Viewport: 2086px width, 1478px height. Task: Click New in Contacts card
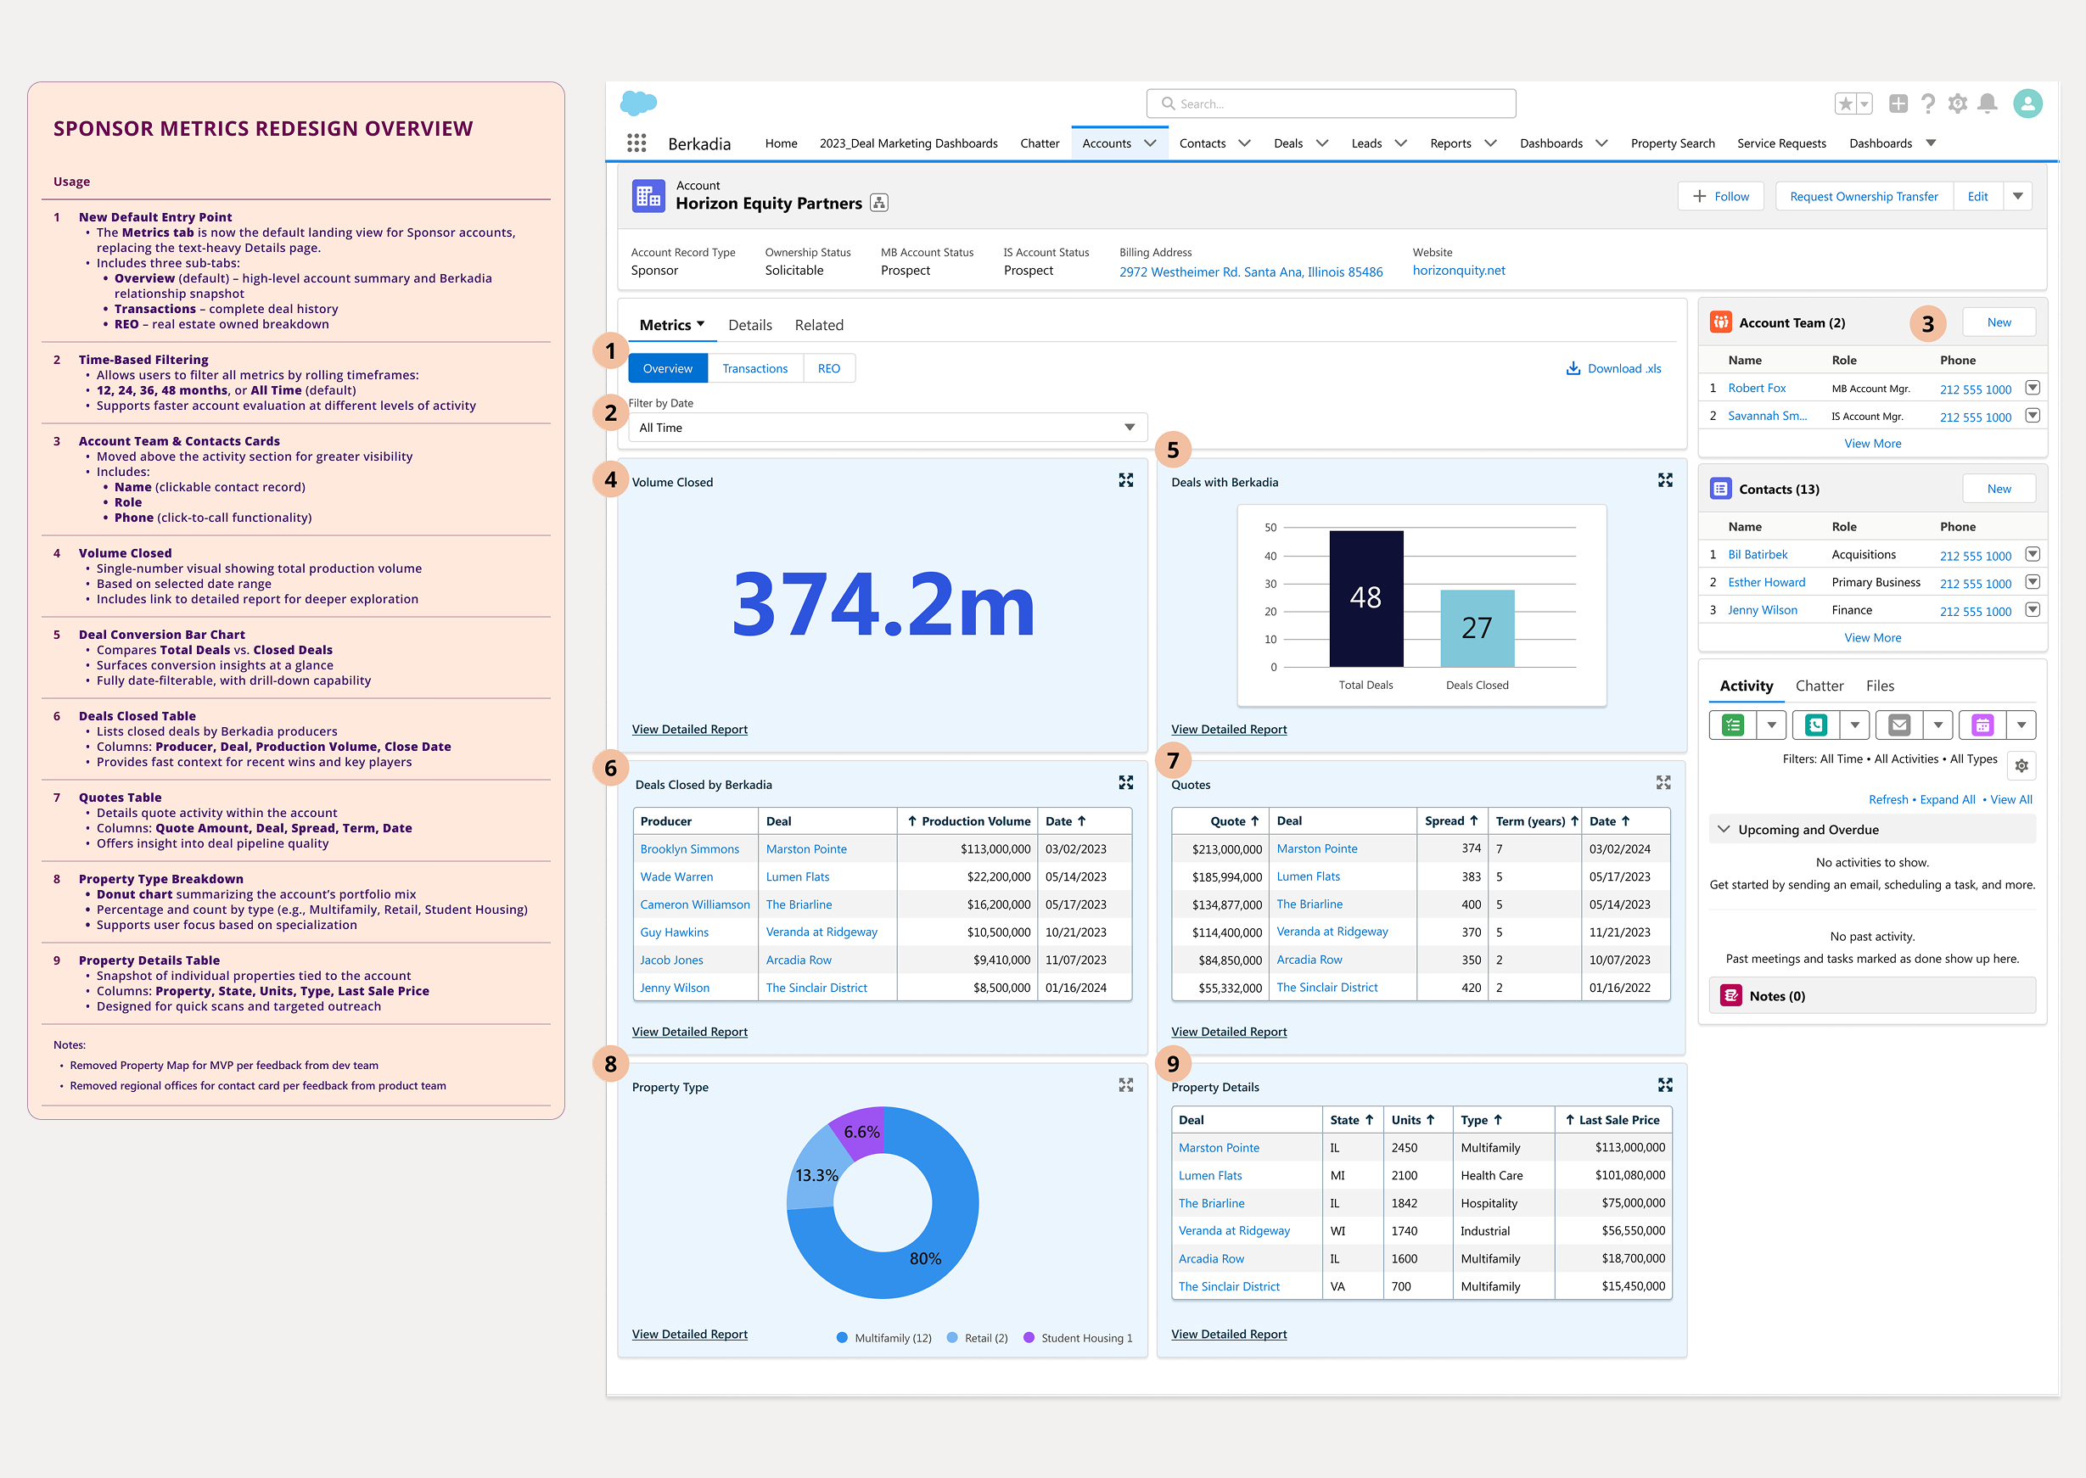click(x=1999, y=489)
